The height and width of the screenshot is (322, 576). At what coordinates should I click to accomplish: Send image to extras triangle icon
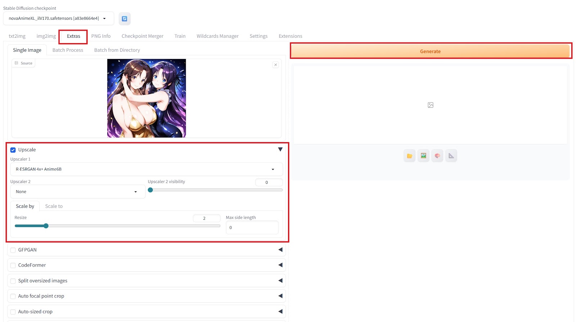click(x=451, y=156)
